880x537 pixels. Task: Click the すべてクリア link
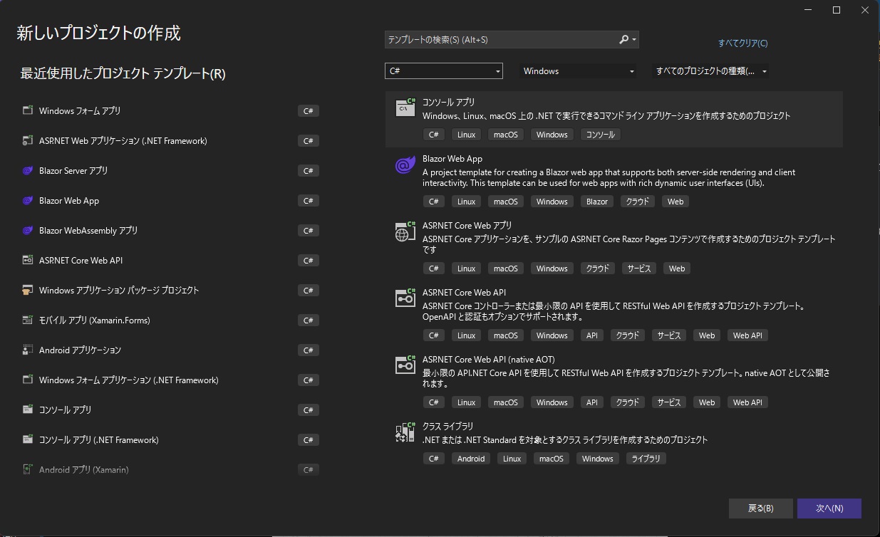[x=742, y=43]
